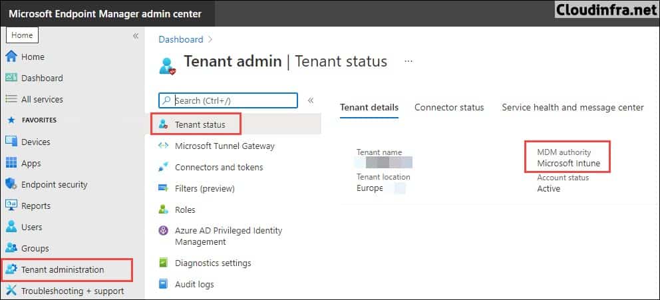The width and height of the screenshot is (660, 300).
Task: Click the chevron after the Dashboard breadcrumb
Action: pyautogui.click(x=210, y=39)
